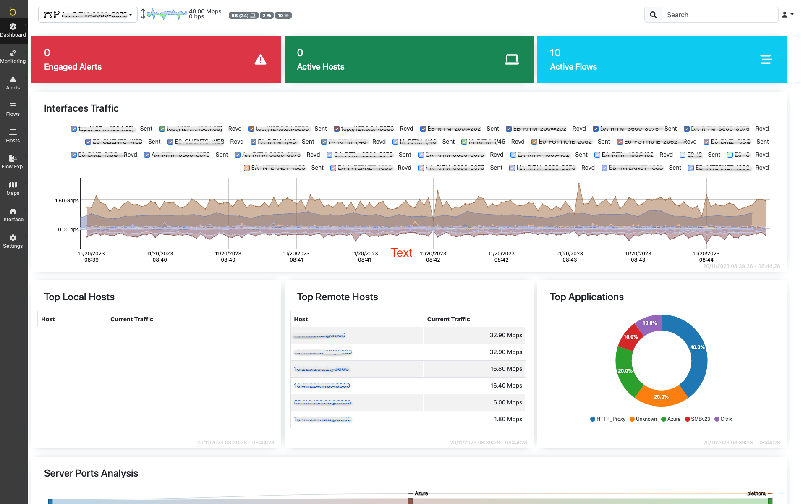
Task: Open Hosts from the sidebar
Action: pyautogui.click(x=13, y=136)
